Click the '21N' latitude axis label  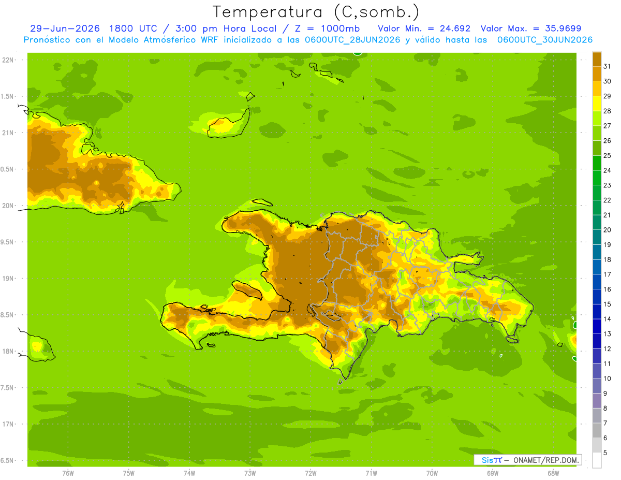[x=8, y=133]
